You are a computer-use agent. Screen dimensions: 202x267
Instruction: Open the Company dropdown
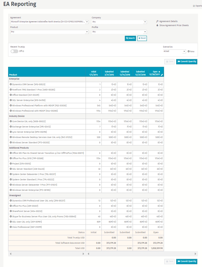(x=119, y=22)
